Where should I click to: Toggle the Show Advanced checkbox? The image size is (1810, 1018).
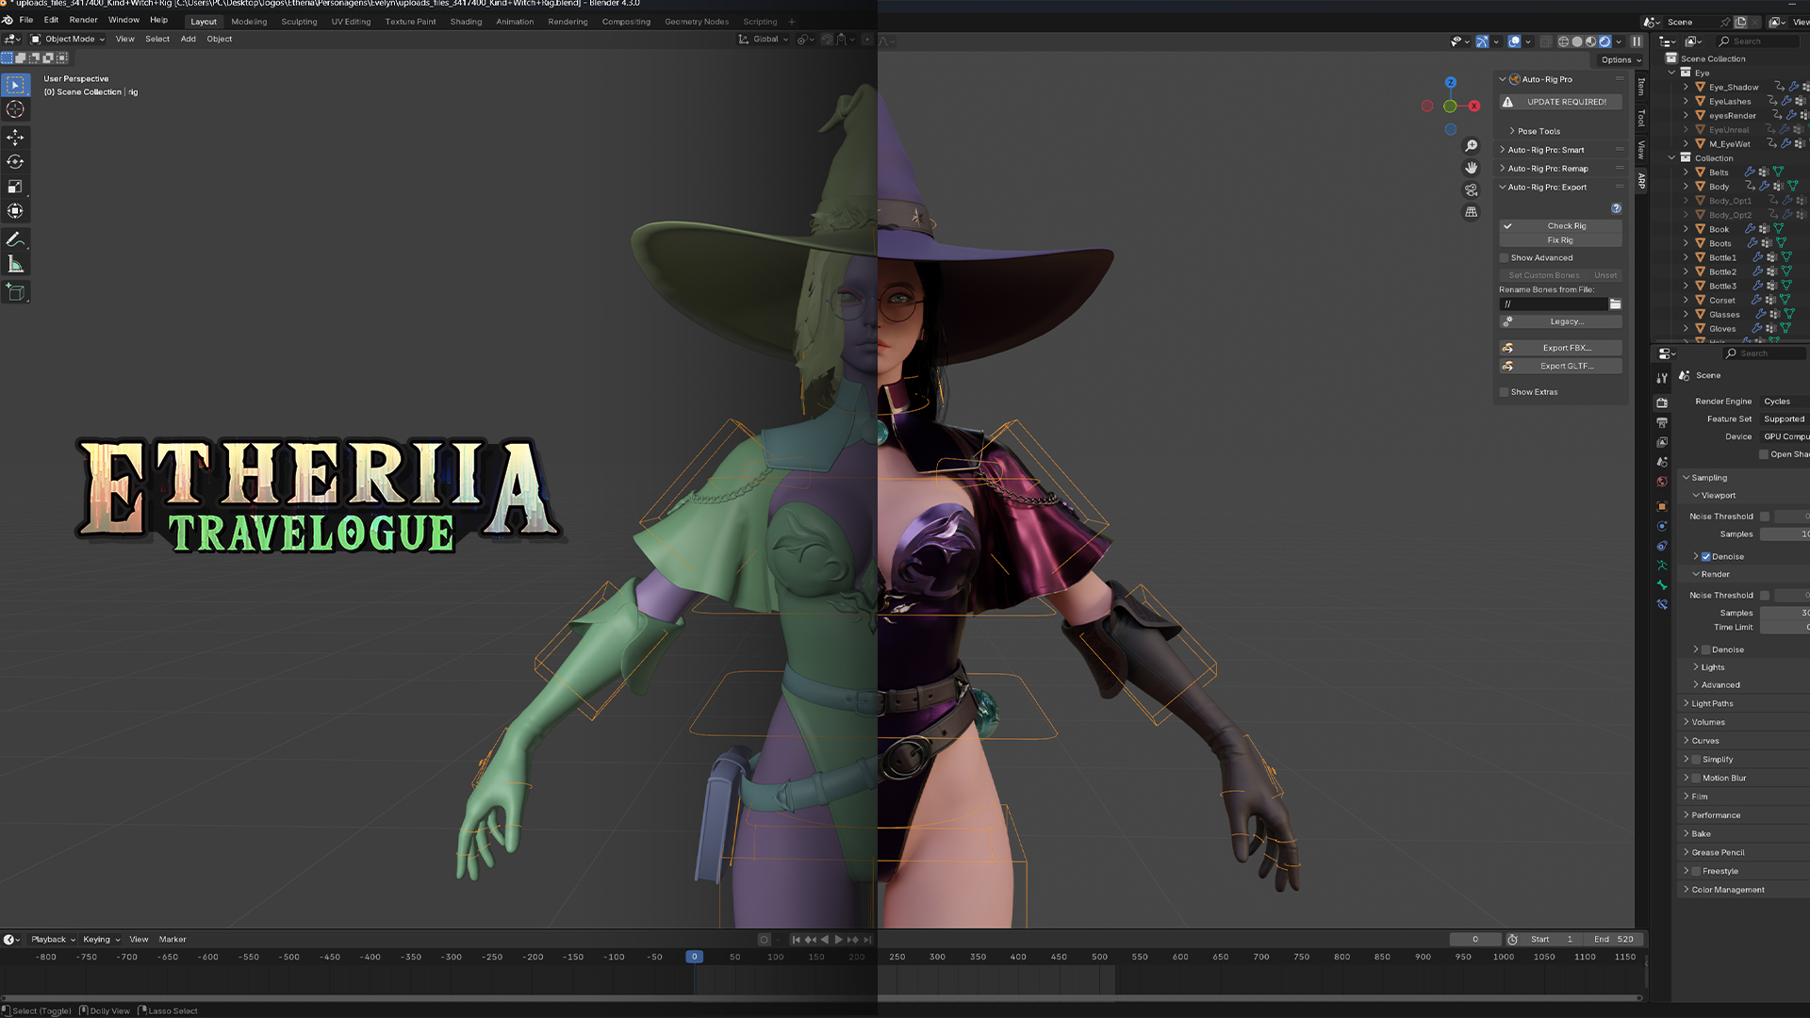[1505, 258]
